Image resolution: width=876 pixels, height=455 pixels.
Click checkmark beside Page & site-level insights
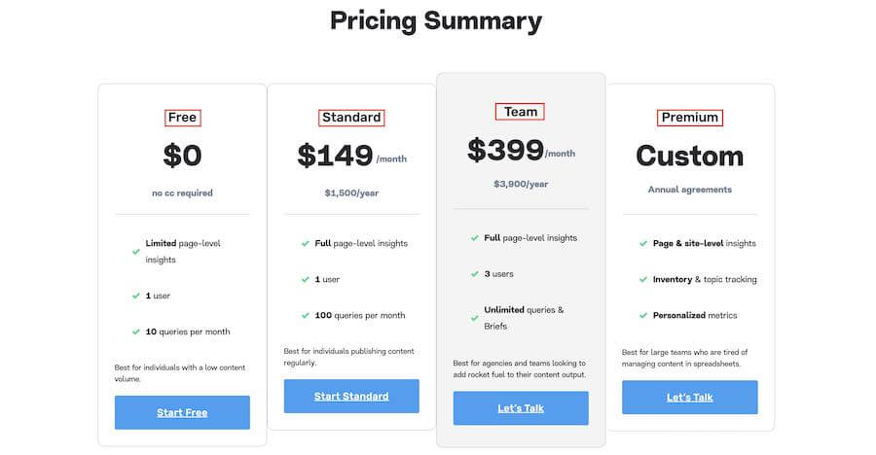[x=643, y=243]
